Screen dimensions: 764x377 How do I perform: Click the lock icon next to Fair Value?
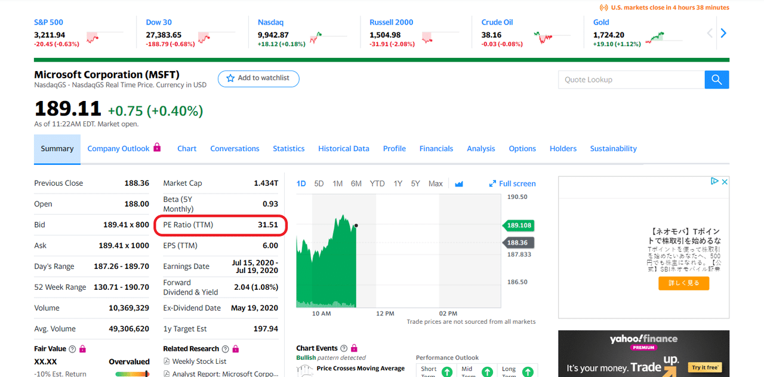(82, 348)
